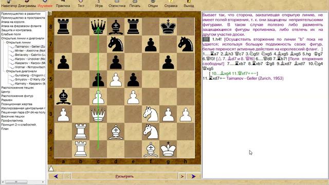This screenshot has width=329, height=185.
Task: Click the right arrow of the topics scrollbar
Action: (x=43, y=182)
